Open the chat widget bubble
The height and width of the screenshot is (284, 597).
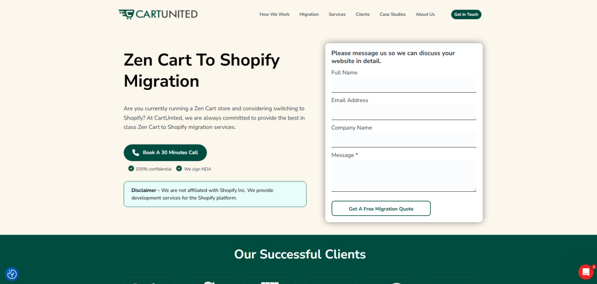coord(585,272)
